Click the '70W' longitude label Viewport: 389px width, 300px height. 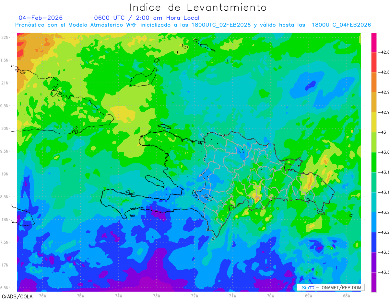tap(270, 295)
